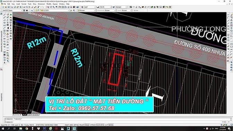This screenshot has width=233, height=131.
Task: Click the Layer Previous icon
Action: tap(74, 10)
